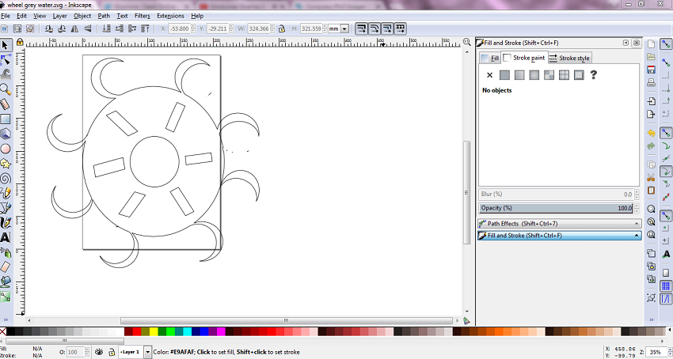Expand commands bar overflow chevron
Viewport: 673px width, 359px height.
(652, 319)
